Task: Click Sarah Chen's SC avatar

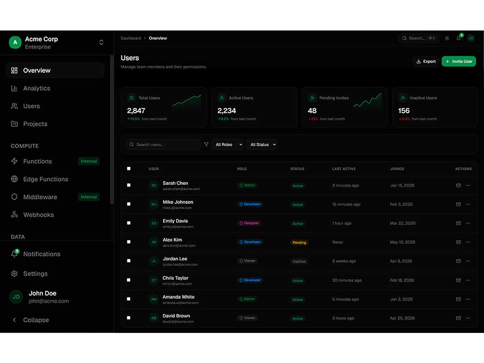Action: coord(154,185)
